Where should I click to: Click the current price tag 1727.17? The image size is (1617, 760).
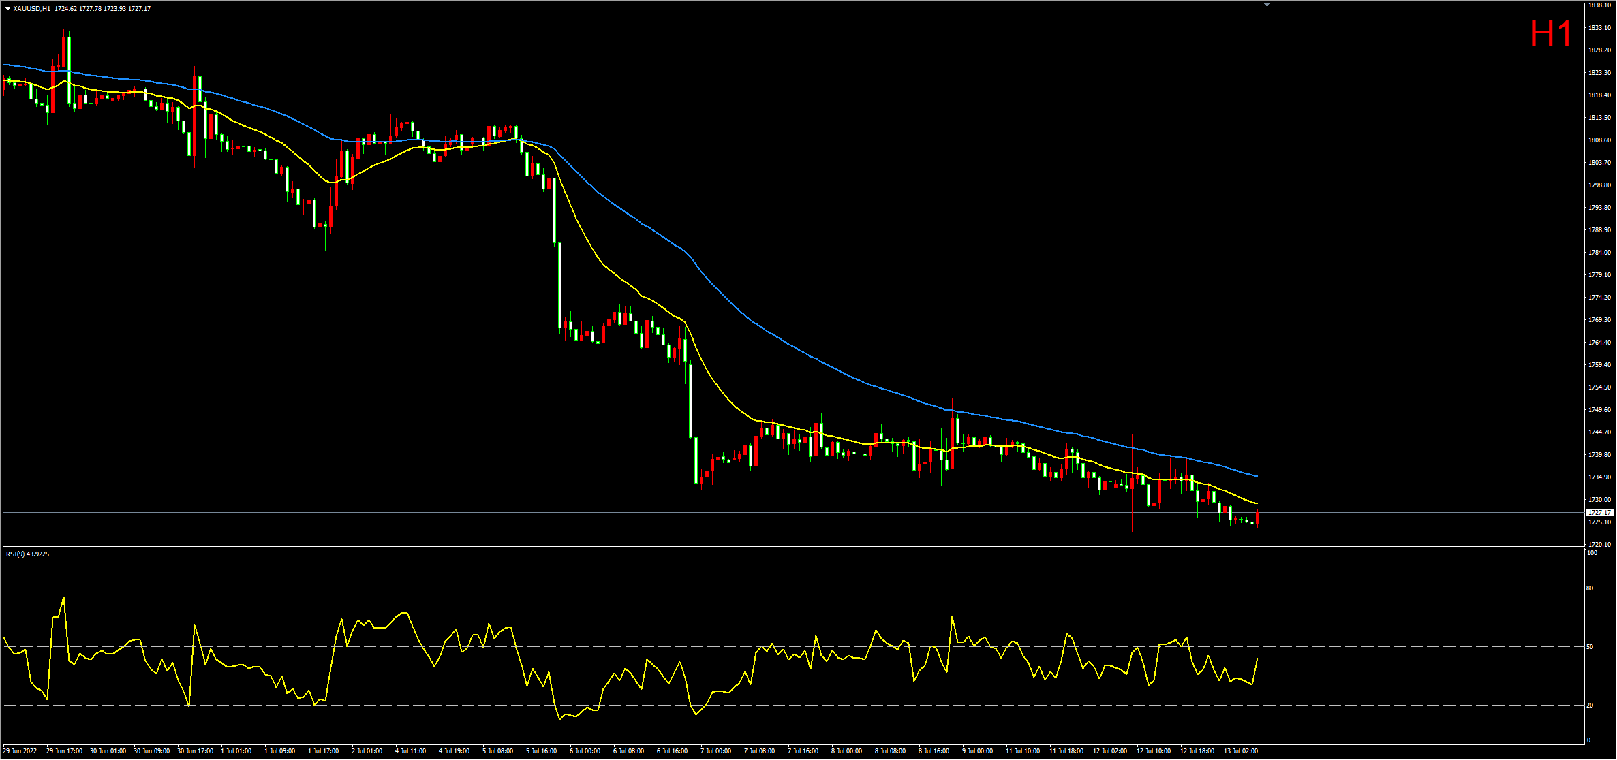(1599, 513)
